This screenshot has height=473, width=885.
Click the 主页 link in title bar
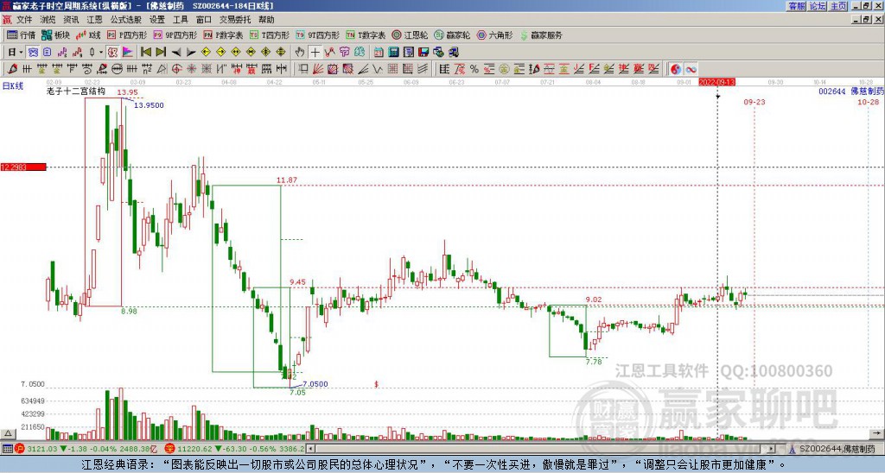pos(838,6)
